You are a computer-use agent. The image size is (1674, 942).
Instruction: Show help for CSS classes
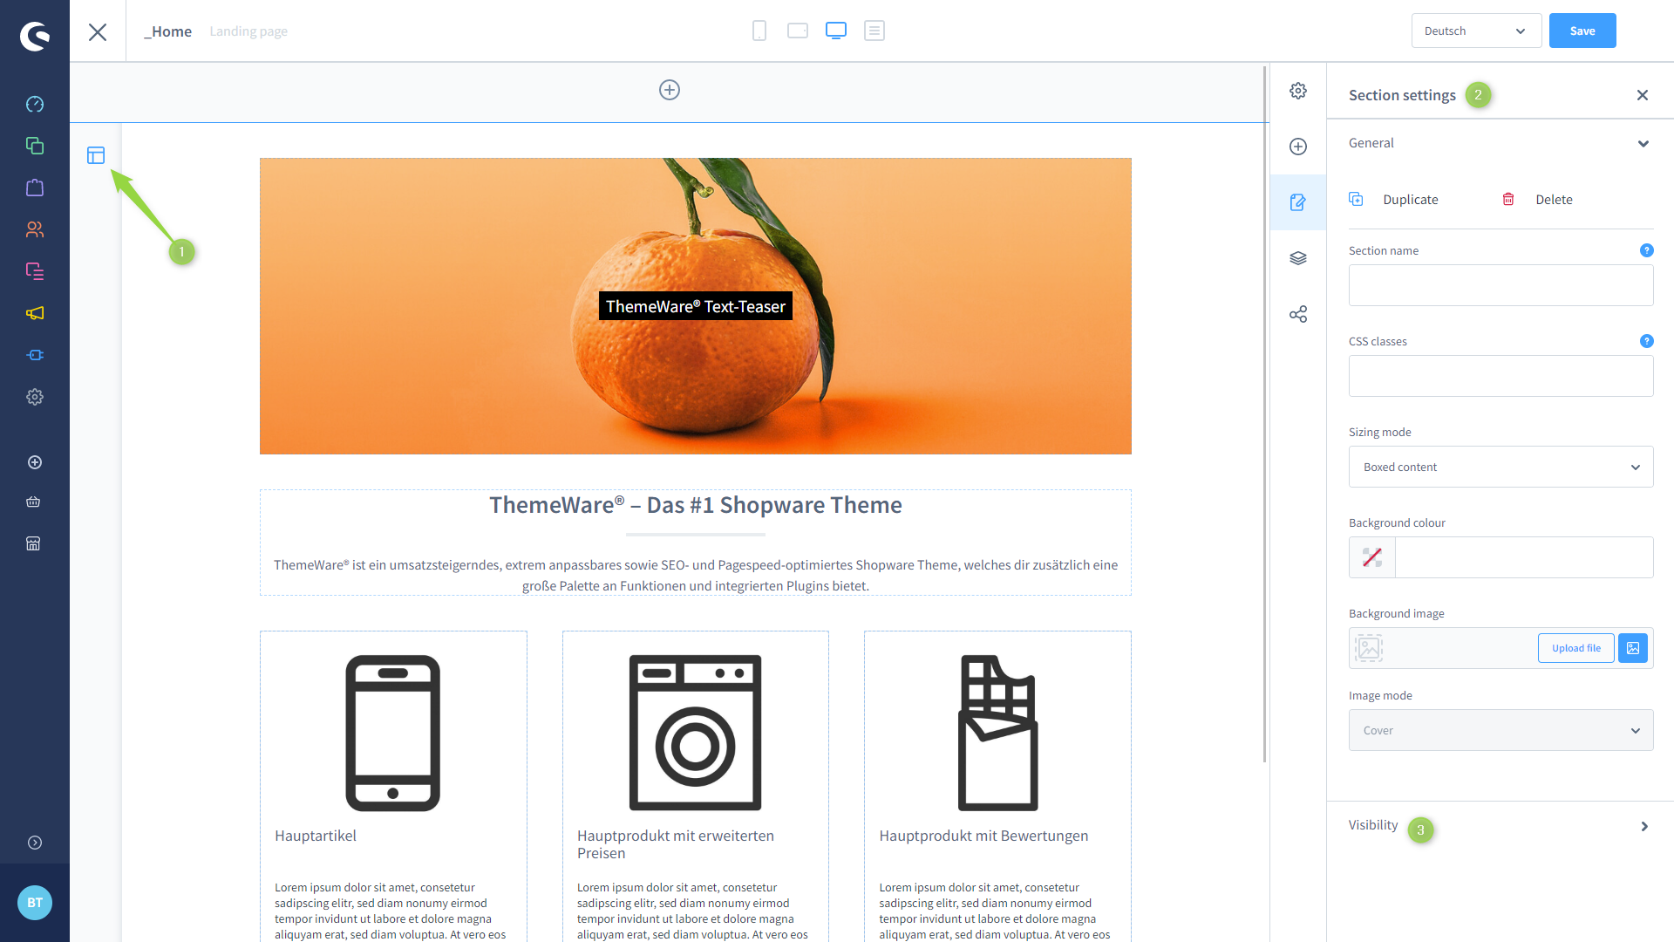tap(1647, 341)
